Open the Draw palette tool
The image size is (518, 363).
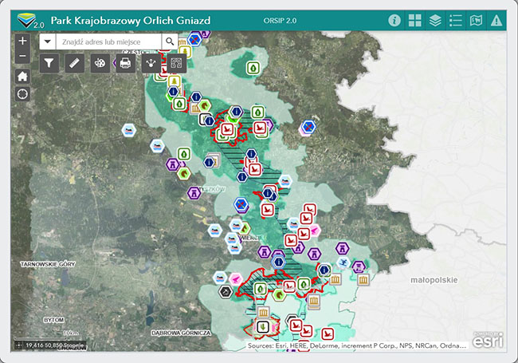coord(100,63)
